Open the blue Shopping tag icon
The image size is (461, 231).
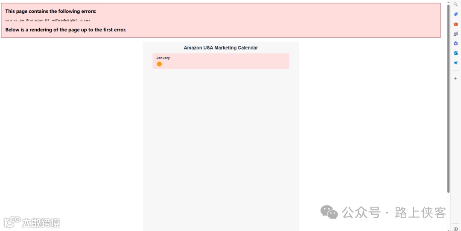coord(455,14)
